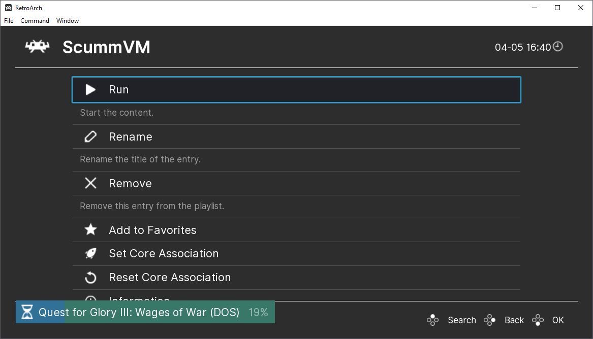Select the Rename entry label
The image size is (593, 339).
coord(131,137)
